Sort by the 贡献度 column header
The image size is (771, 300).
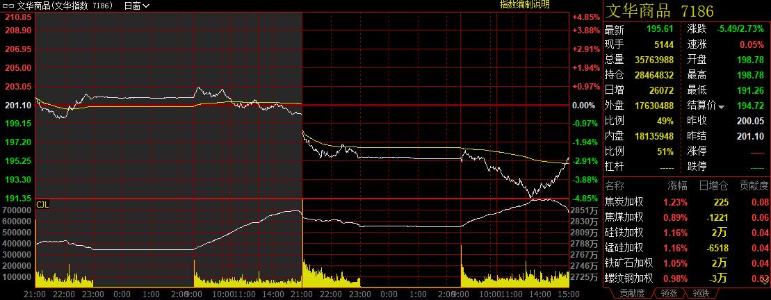[754, 185]
